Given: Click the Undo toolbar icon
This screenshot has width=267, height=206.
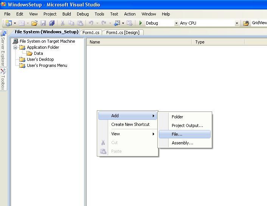Looking at the screenshot, I should (x=91, y=23).
